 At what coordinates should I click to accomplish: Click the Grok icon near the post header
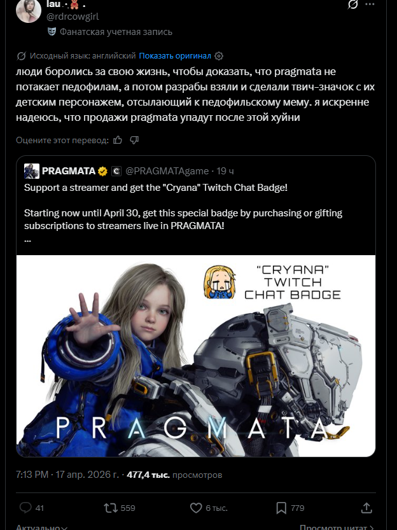tap(352, 4)
